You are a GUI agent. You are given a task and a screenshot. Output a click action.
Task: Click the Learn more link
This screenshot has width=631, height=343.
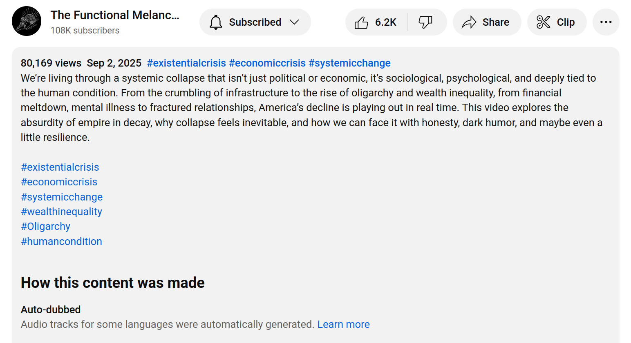coord(343,324)
